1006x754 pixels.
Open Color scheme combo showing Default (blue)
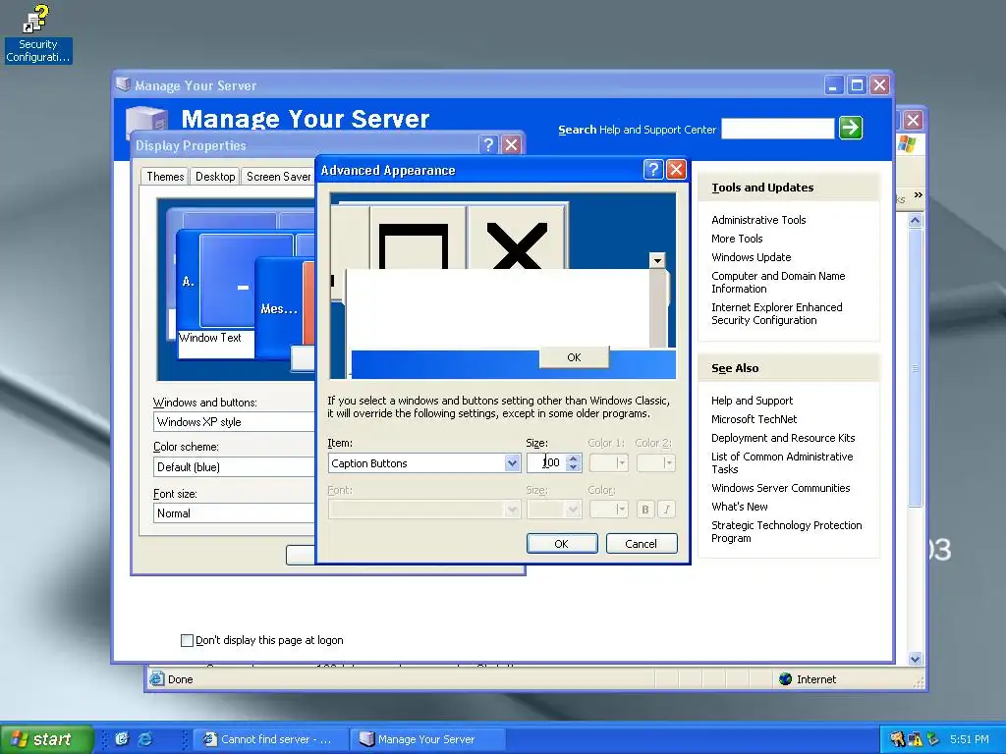point(234,466)
